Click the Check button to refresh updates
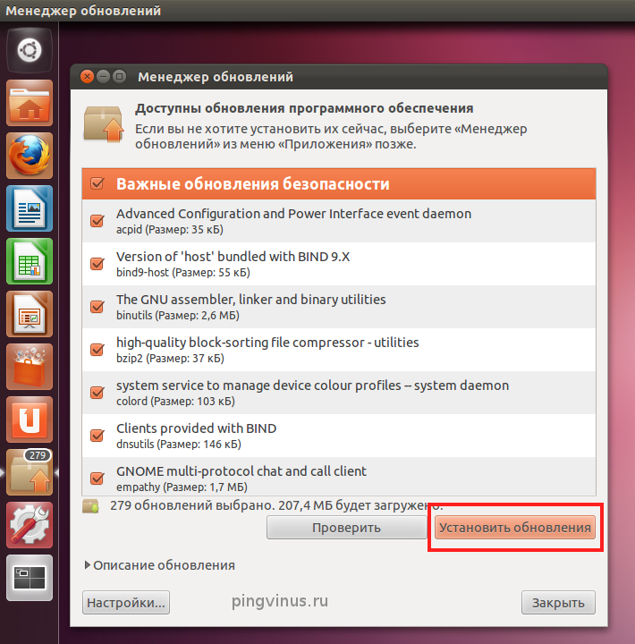Image resolution: width=635 pixels, height=644 pixels. click(346, 528)
